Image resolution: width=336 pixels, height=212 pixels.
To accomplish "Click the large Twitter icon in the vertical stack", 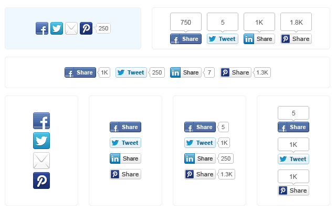I will tap(41, 141).
